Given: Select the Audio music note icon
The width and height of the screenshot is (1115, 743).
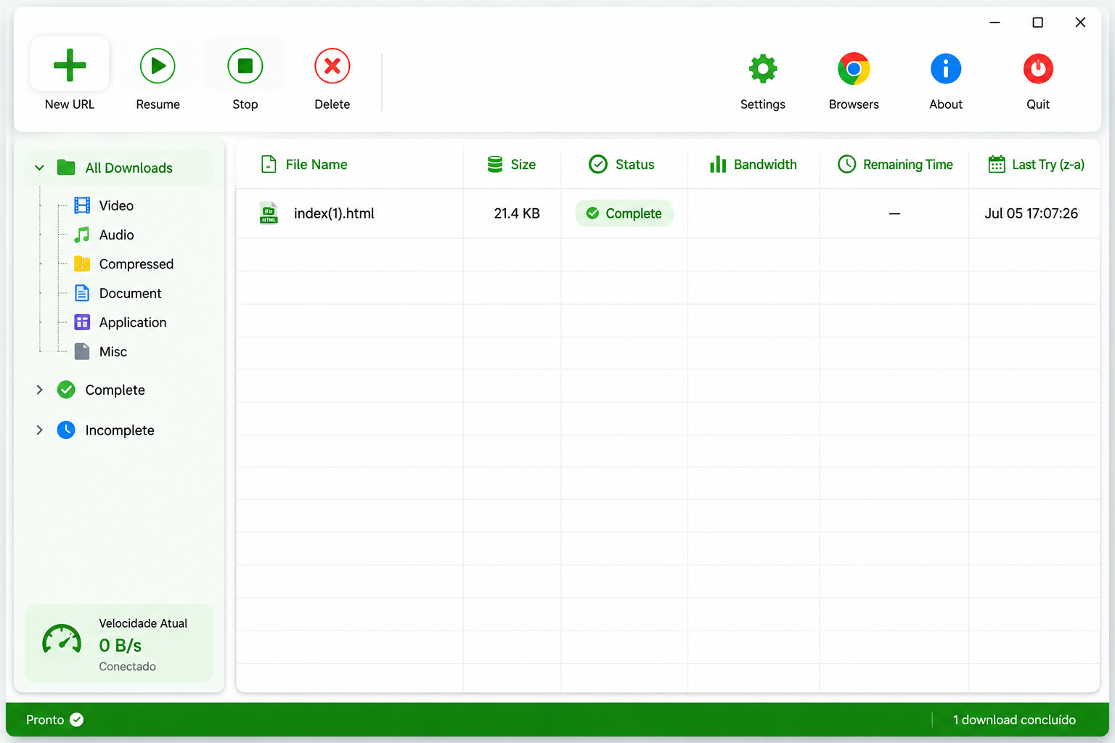Looking at the screenshot, I should click(82, 234).
